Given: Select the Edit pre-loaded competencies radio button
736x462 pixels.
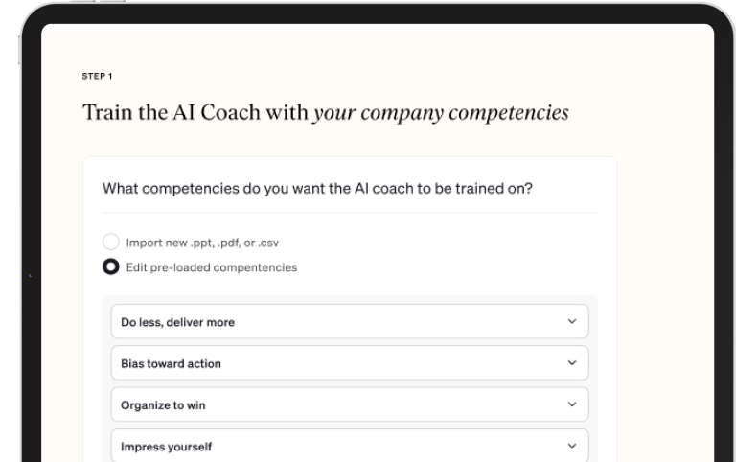Looking at the screenshot, I should [111, 267].
